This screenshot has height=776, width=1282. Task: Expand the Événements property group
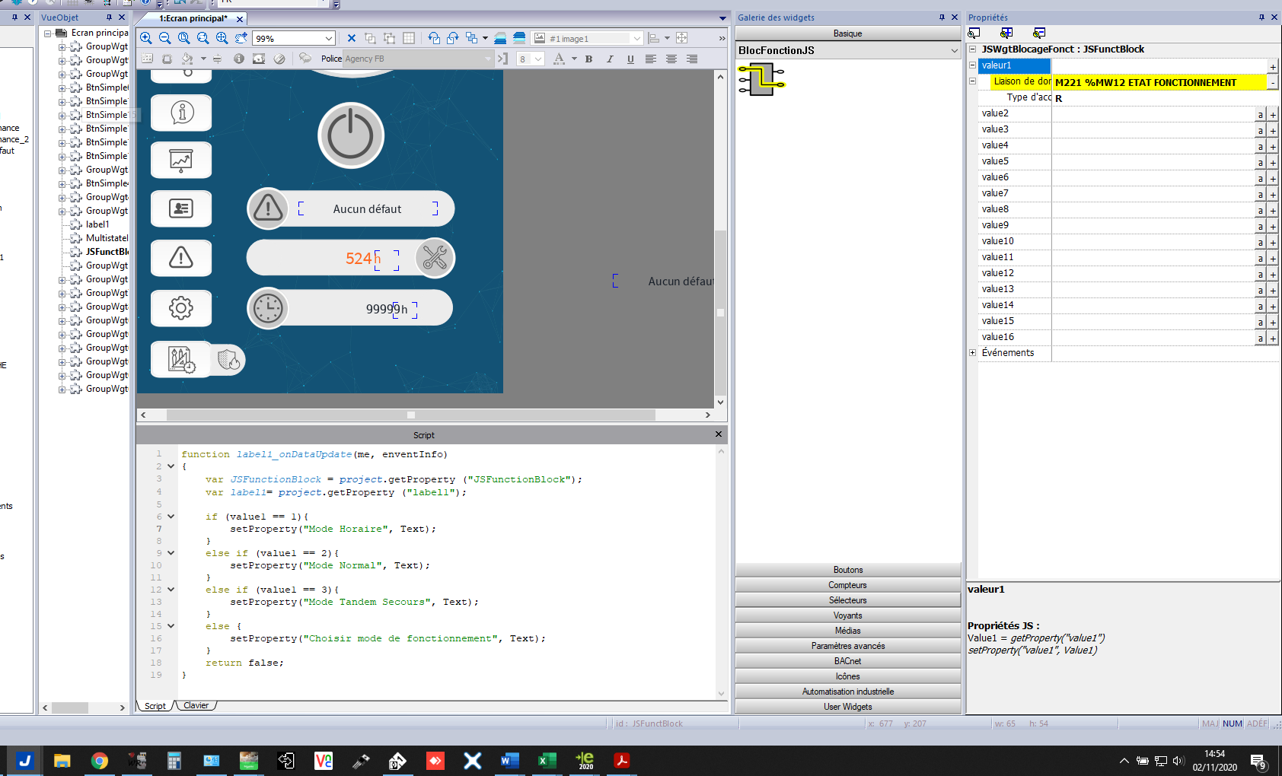pos(972,352)
